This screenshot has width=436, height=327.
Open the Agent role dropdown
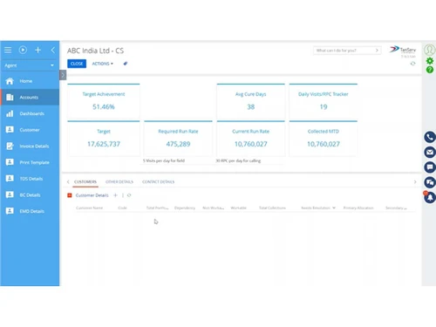point(30,65)
